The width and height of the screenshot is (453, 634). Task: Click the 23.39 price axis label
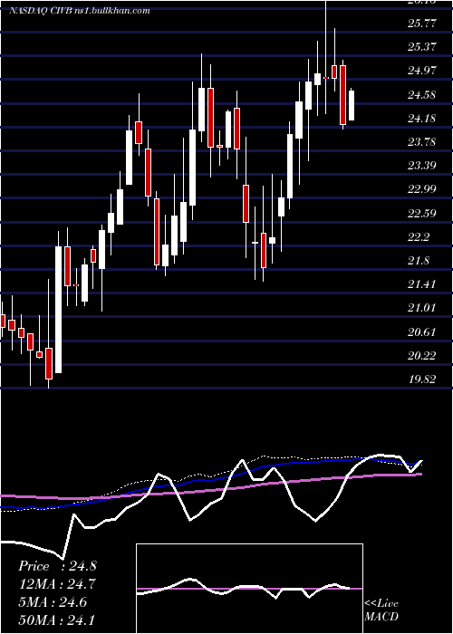[x=422, y=166]
